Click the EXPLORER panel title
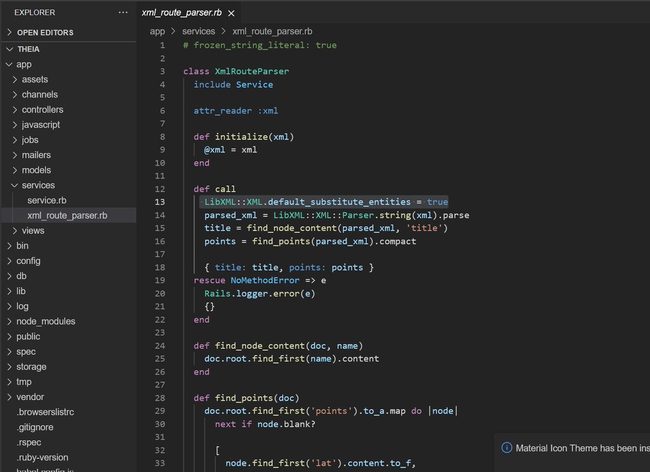The width and height of the screenshot is (650, 472). (x=35, y=12)
